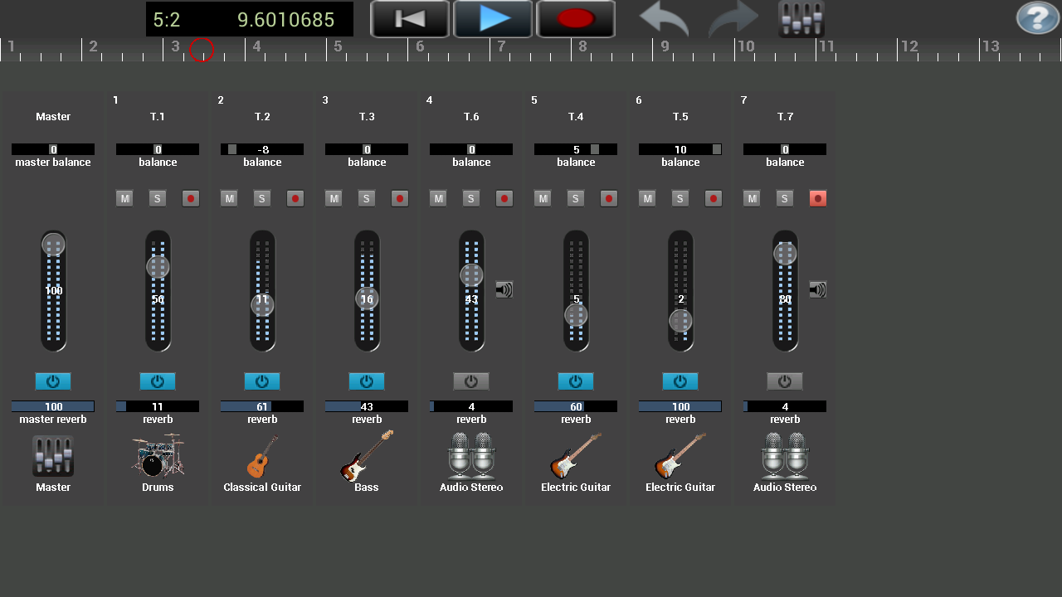Mute track T.1
This screenshot has height=597, width=1062.
pos(124,198)
